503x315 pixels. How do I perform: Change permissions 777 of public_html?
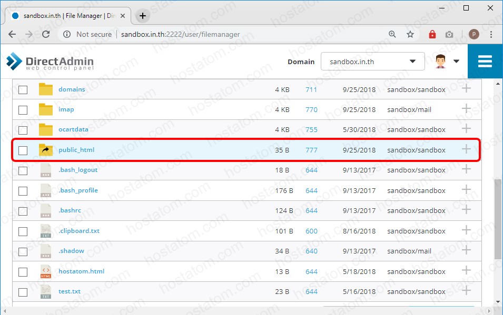click(x=311, y=150)
